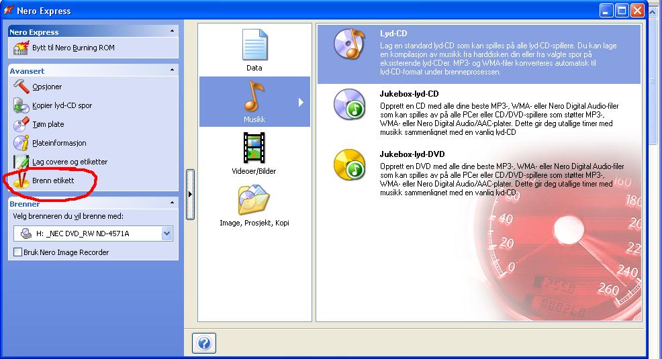Open the burner drive dropdown

point(167,234)
